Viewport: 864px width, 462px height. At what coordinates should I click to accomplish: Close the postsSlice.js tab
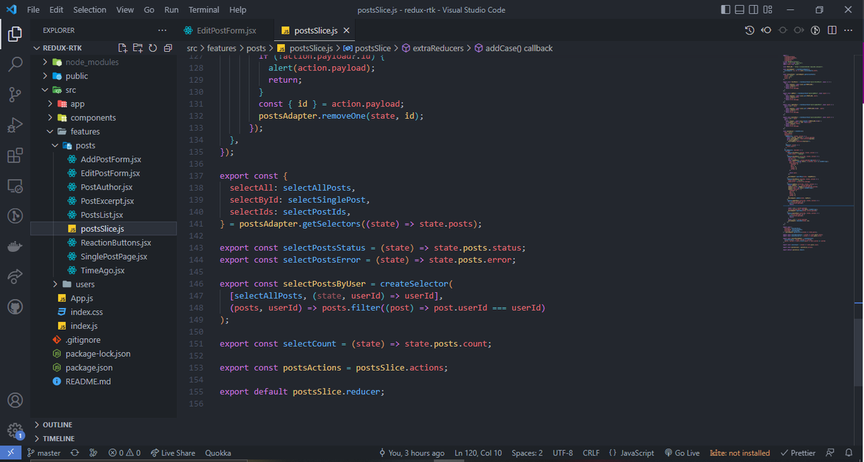click(346, 31)
